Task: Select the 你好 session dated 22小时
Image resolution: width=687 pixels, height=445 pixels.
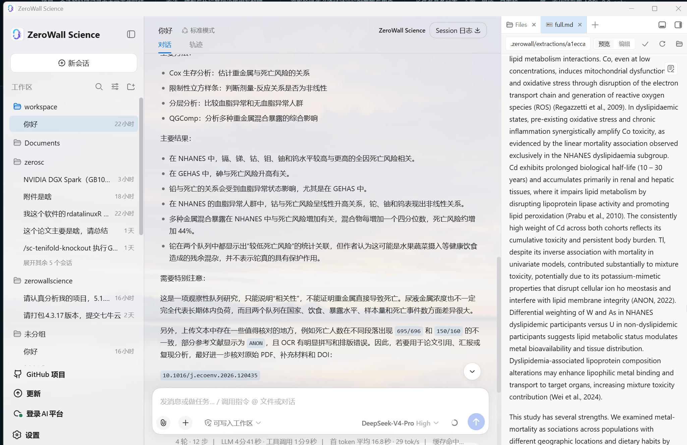Action: point(74,124)
